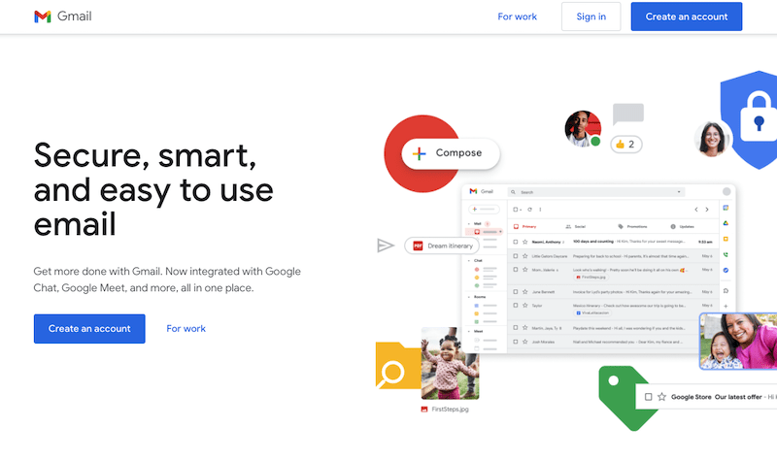This screenshot has width=777, height=460.
Task: Click the grey account avatar in the mock inbox
Action: [726, 191]
